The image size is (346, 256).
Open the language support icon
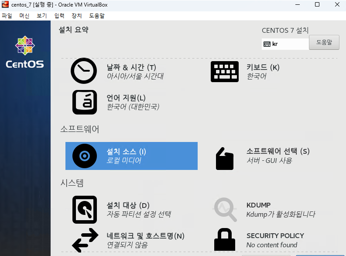(x=85, y=102)
